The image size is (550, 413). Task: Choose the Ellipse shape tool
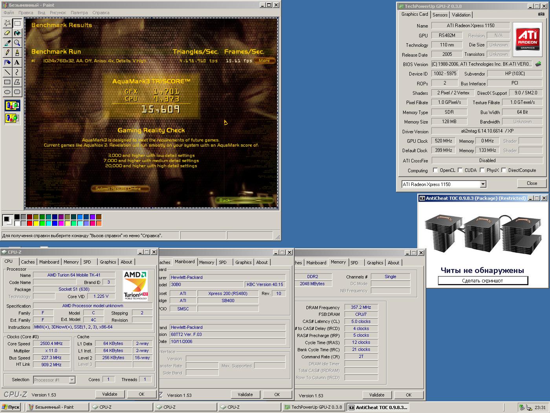tap(7, 92)
